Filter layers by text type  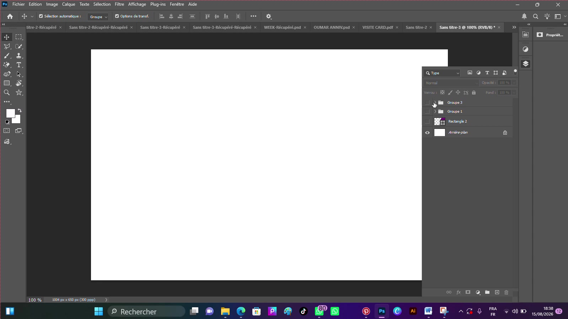pos(487,73)
